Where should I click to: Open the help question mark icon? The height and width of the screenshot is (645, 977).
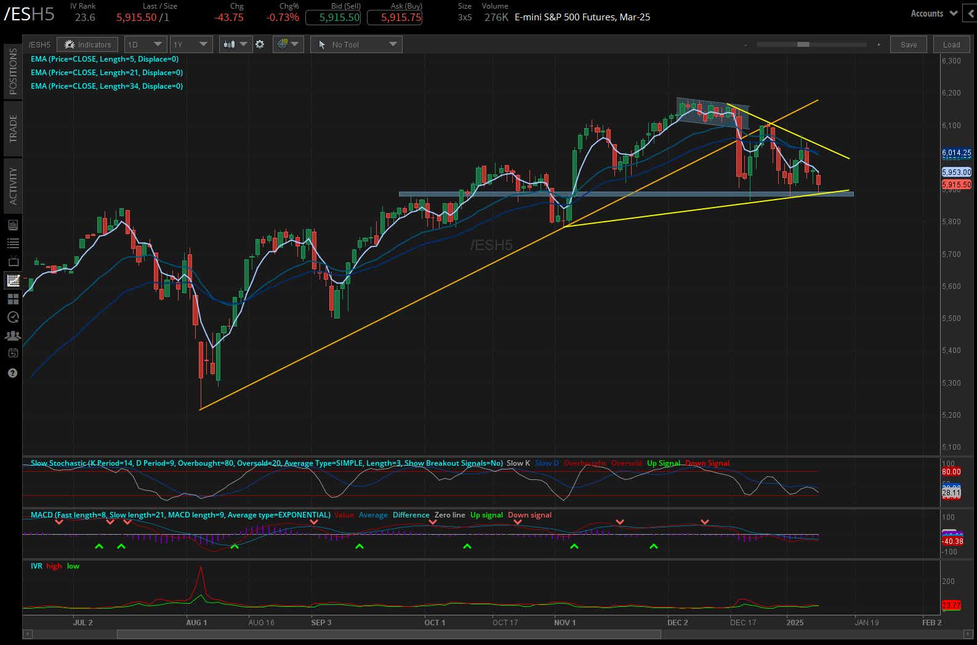(x=13, y=373)
